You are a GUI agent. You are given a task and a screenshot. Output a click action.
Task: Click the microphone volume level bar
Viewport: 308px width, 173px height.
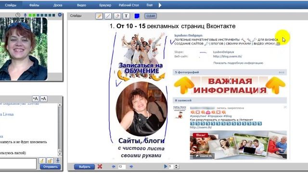click(42, 15)
